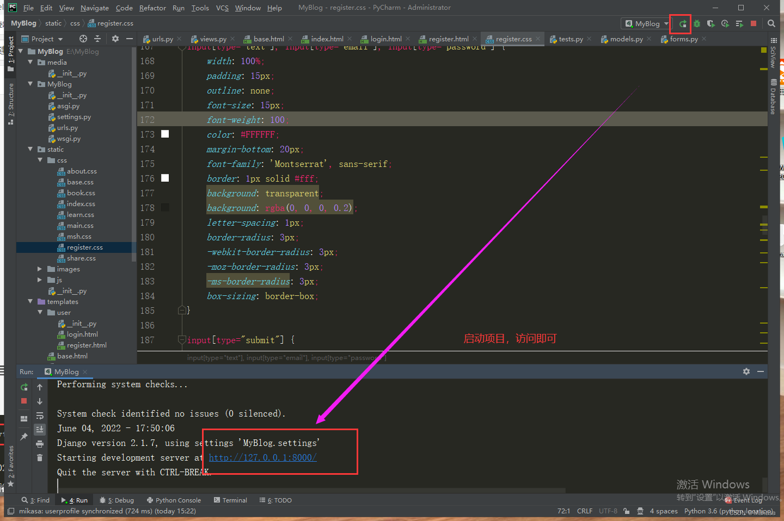Click the CRLF line separator indicator

585,511
